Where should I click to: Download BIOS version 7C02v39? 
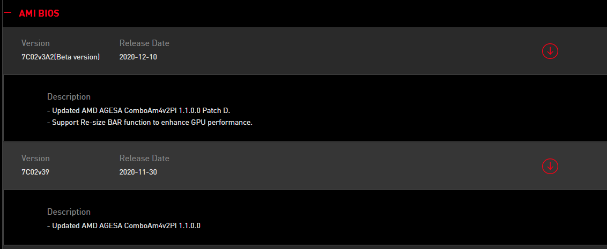click(x=550, y=166)
